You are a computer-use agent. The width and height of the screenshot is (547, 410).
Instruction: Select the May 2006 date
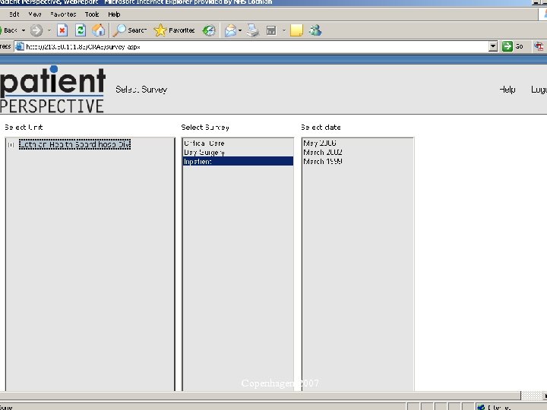point(320,143)
